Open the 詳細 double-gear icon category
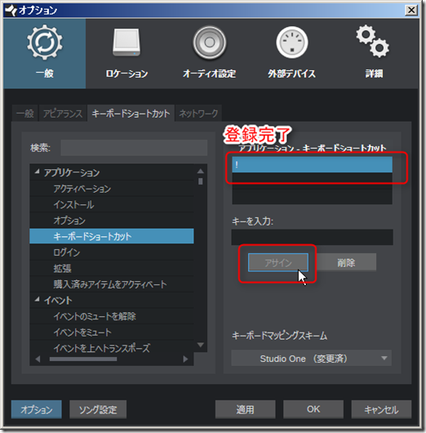The height and width of the screenshot is (433, 426). point(374,53)
